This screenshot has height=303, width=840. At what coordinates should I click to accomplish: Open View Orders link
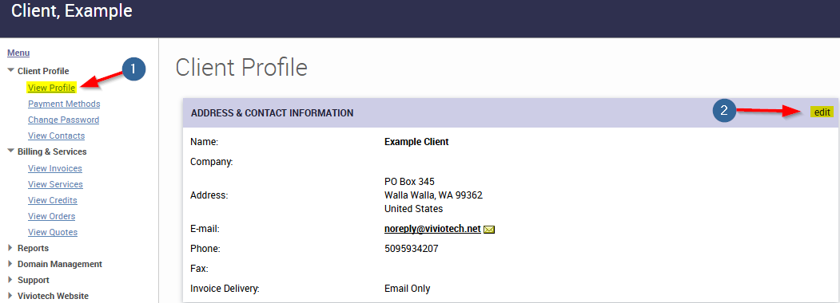point(51,216)
